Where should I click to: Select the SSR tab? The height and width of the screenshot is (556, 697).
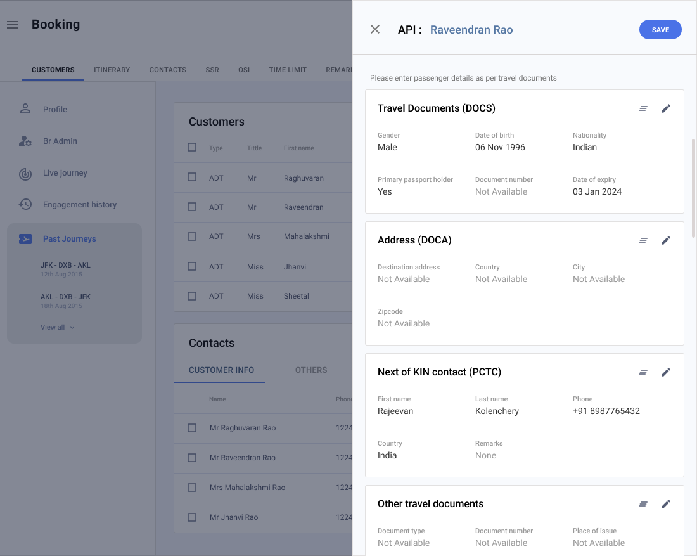pyautogui.click(x=212, y=70)
